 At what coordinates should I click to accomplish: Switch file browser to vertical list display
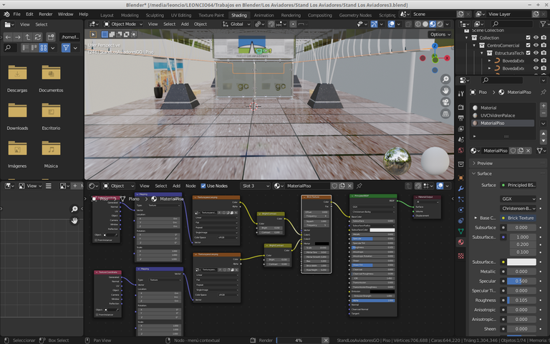click(x=25, y=48)
